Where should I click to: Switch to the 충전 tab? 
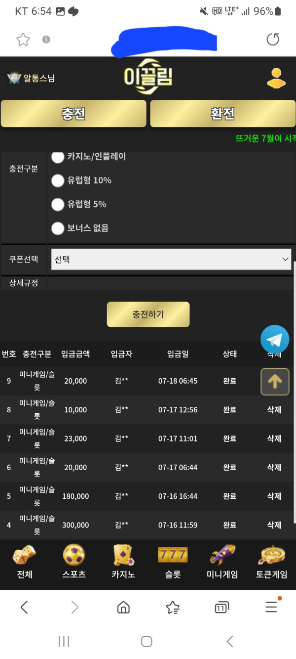point(74,114)
